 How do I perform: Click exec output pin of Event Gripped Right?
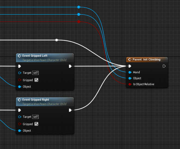pos(70,110)
